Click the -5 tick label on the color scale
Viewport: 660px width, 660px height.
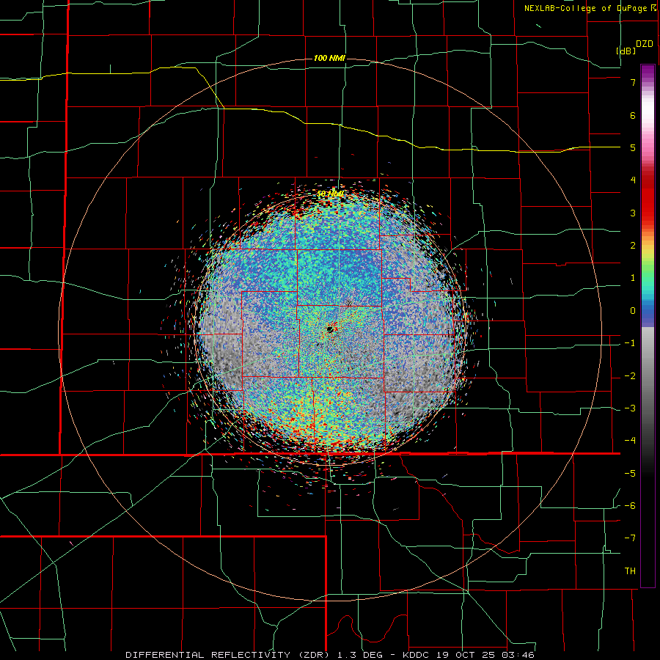[630, 474]
